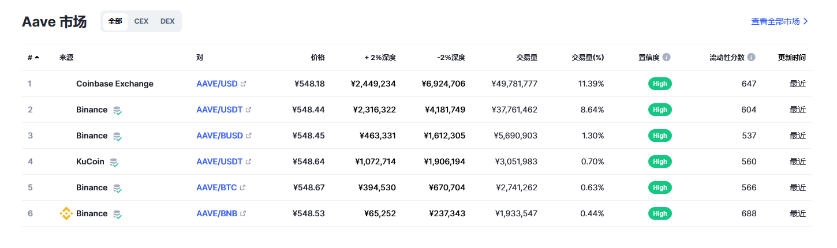The width and height of the screenshot is (837, 248).
Task: Open the AAVE/BNB pair link
Action: click(x=217, y=213)
